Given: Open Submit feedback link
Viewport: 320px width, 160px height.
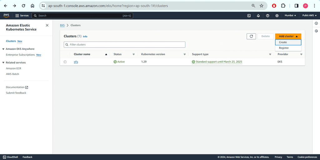Looking at the screenshot, I should coord(16,93).
